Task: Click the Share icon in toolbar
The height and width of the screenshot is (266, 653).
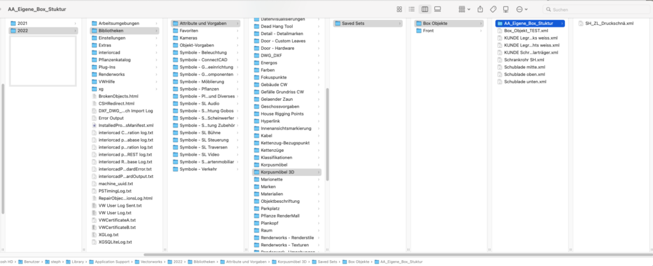Action: point(479,10)
